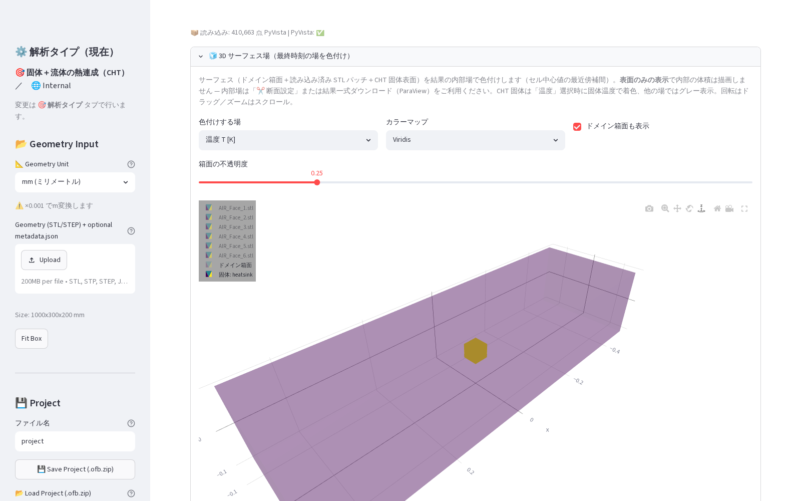This screenshot has height=501, width=801.
Task: Open help for Geometry Unit
Action: click(131, 164)
